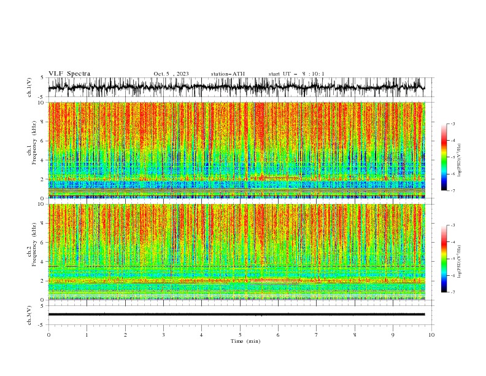The image size is (486, 376).
Task: Click the upper 'log(PSD)(V²/Hz)' colorbar label
Action: (x=459, y=160)
